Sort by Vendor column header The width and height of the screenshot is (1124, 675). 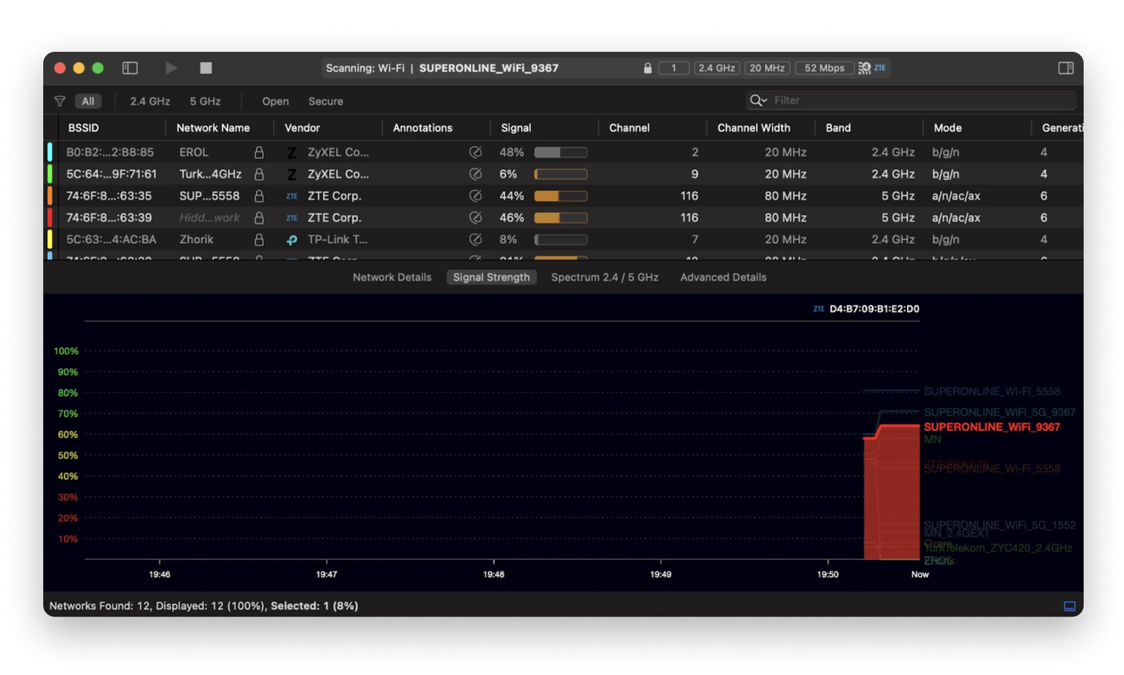tap(302, 127)
